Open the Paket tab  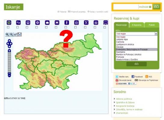click(x=152, y=25)
